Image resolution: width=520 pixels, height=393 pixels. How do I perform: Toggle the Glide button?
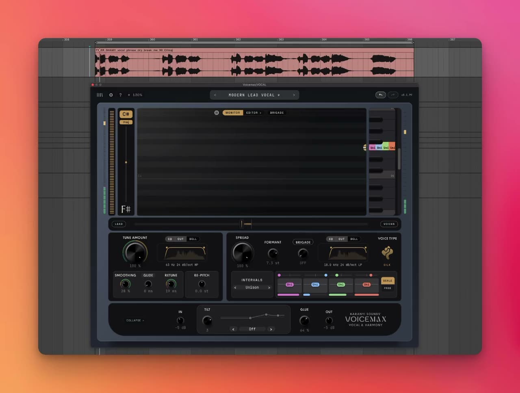coord(148,275)
